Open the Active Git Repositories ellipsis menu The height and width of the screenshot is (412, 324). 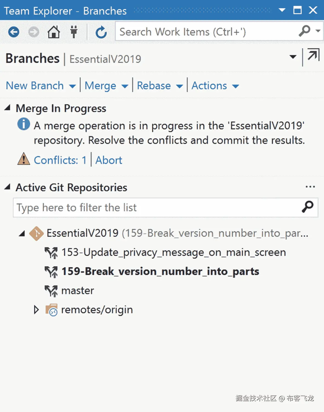point(310,187)
